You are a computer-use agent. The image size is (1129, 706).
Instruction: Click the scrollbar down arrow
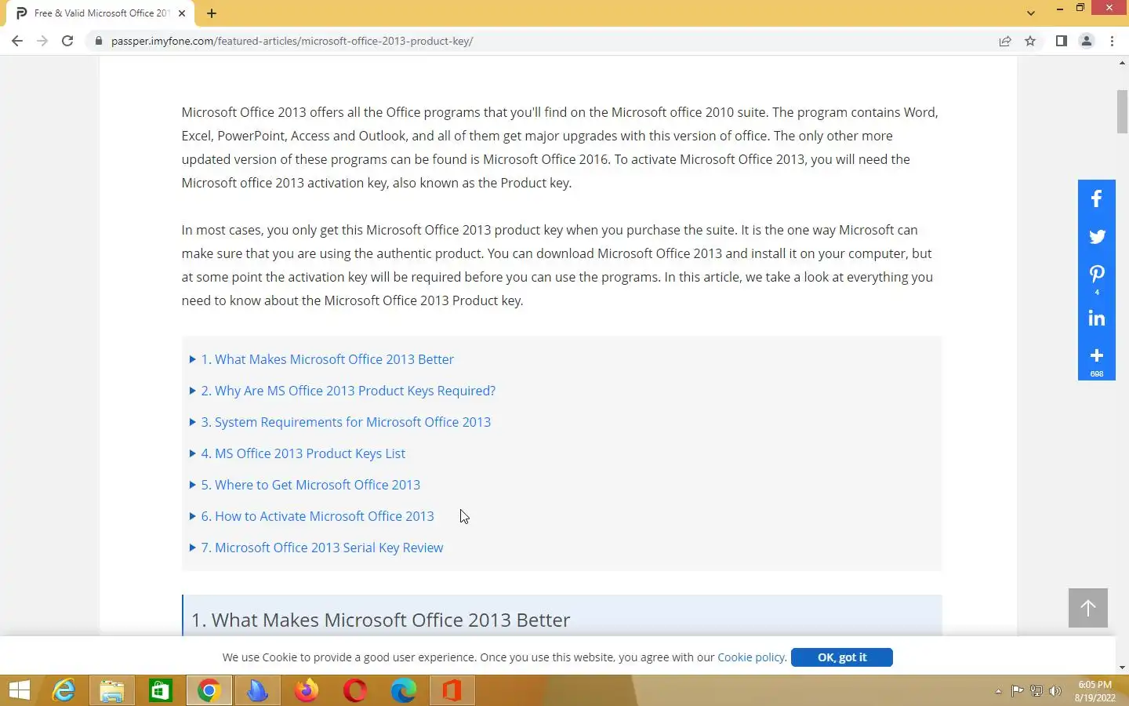click(1122, 668)
